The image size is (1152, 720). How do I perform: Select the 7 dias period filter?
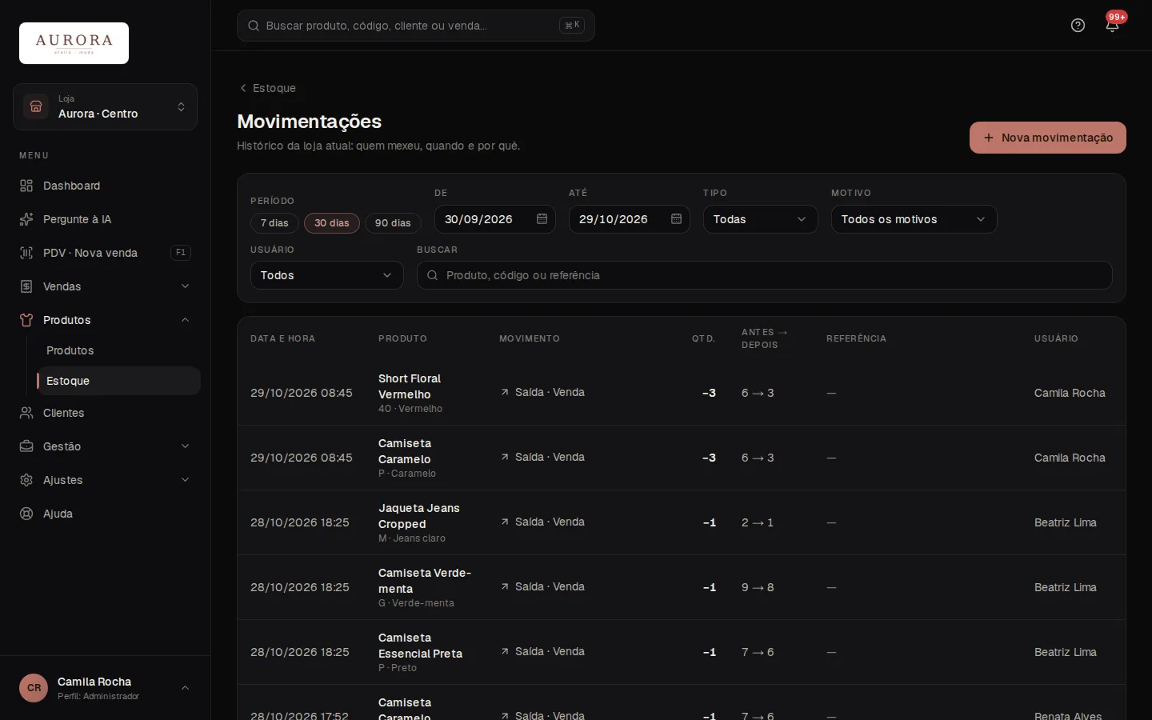coord(274,223)
